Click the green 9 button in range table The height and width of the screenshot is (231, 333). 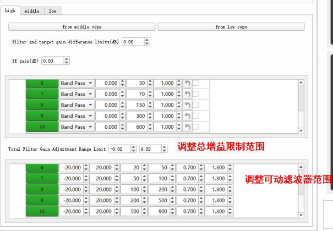coord(42,200)
